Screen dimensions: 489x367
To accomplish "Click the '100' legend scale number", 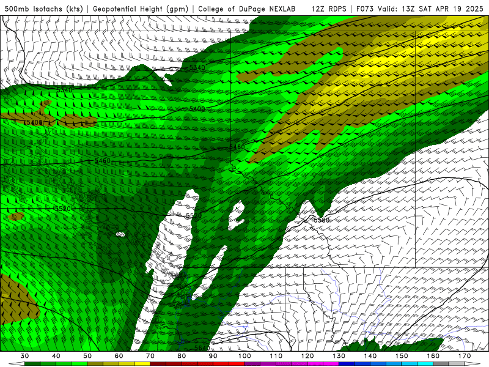I will coord(244,356).
